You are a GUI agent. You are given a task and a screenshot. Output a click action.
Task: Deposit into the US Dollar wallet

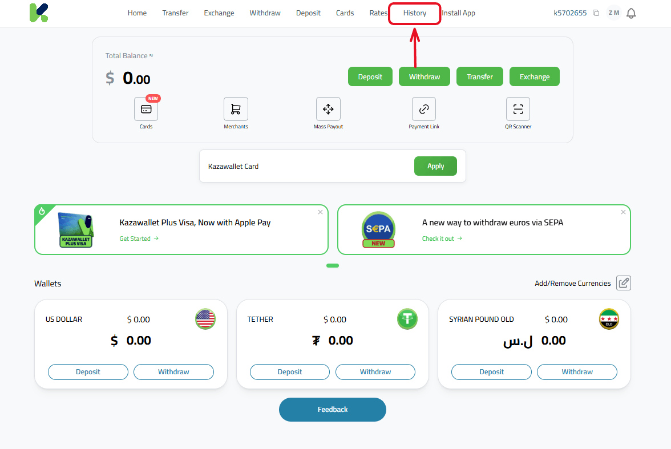click(x=88, y=372)
